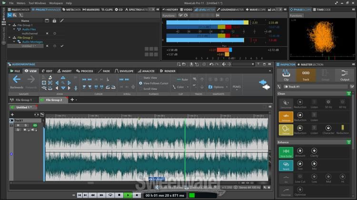The height and width of the screenshot is (200, 357).
Task: Select the Static View playback option
Action: click(x=150, y=78)
